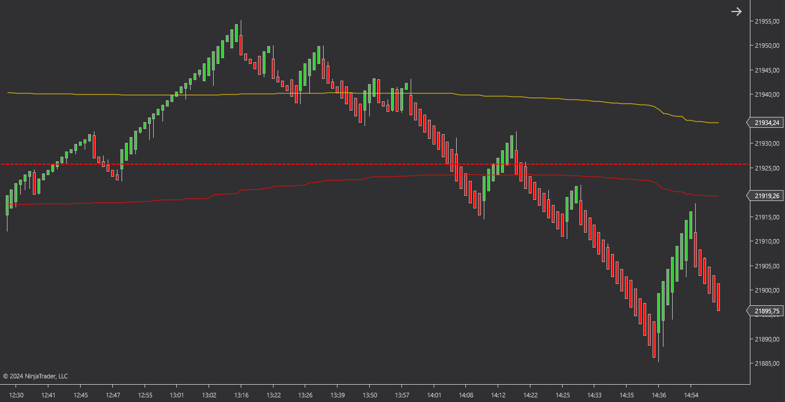Screen dimensions: 785x402
Task: Click the 21940,00 gridline price level
Action: tap(767, 94)
